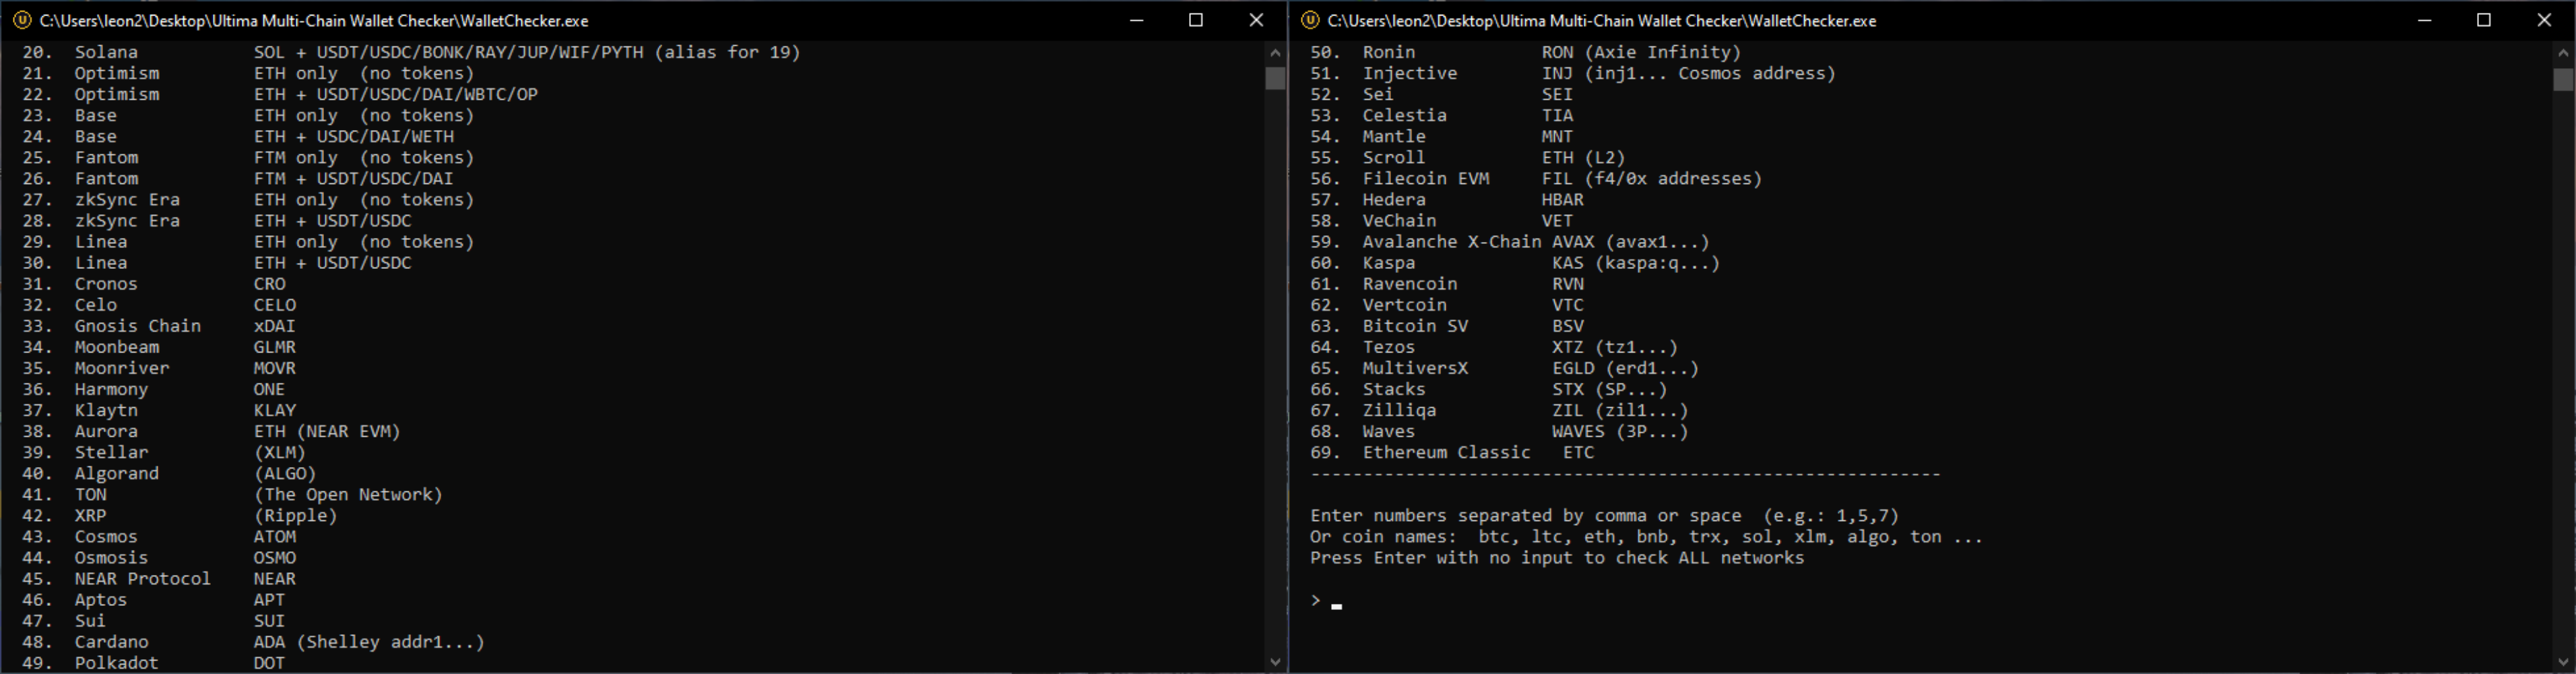
Task: Minimize the right WalletChecker console window
Action: (2424, 20)
